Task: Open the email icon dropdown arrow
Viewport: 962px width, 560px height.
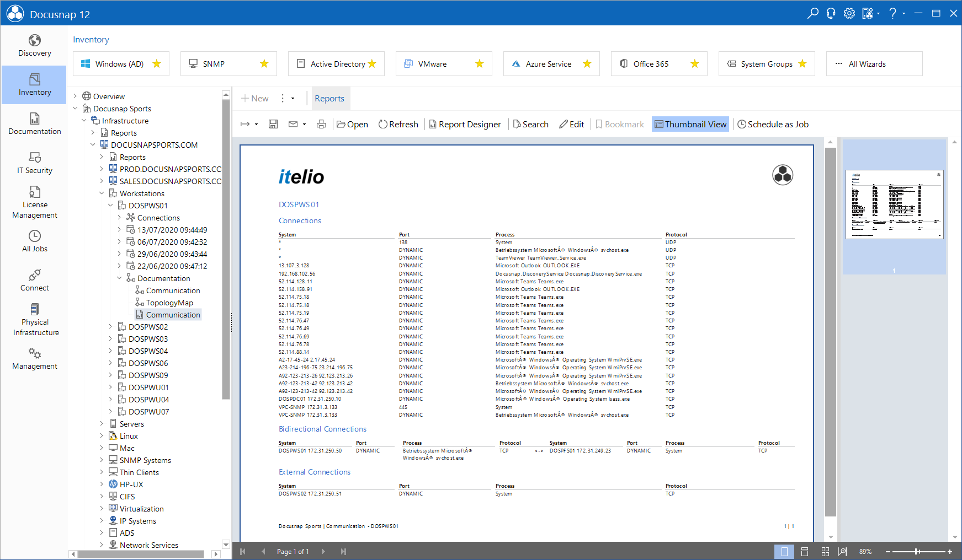Action: click(x=305, y=125)
